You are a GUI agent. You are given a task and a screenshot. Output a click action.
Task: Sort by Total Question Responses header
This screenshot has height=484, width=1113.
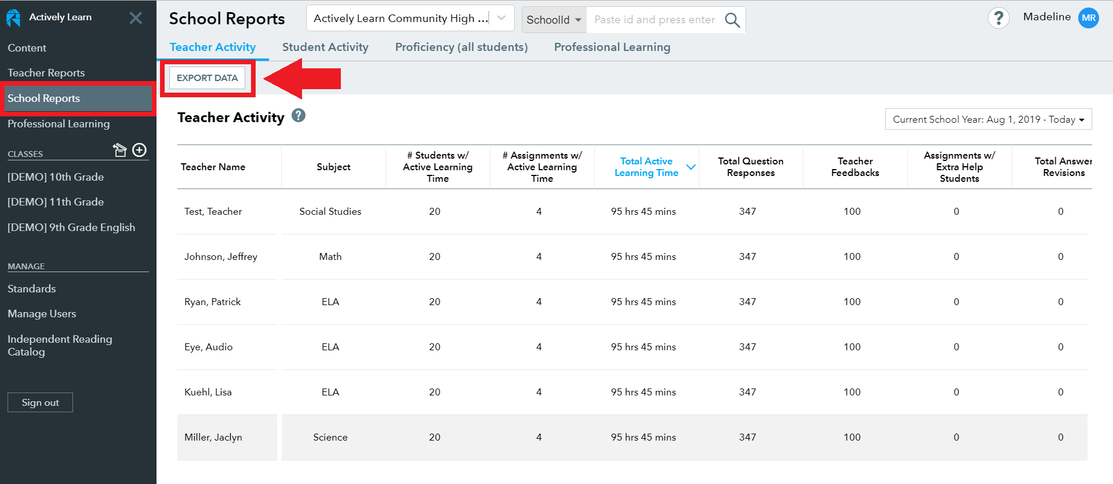coord(751,167)
